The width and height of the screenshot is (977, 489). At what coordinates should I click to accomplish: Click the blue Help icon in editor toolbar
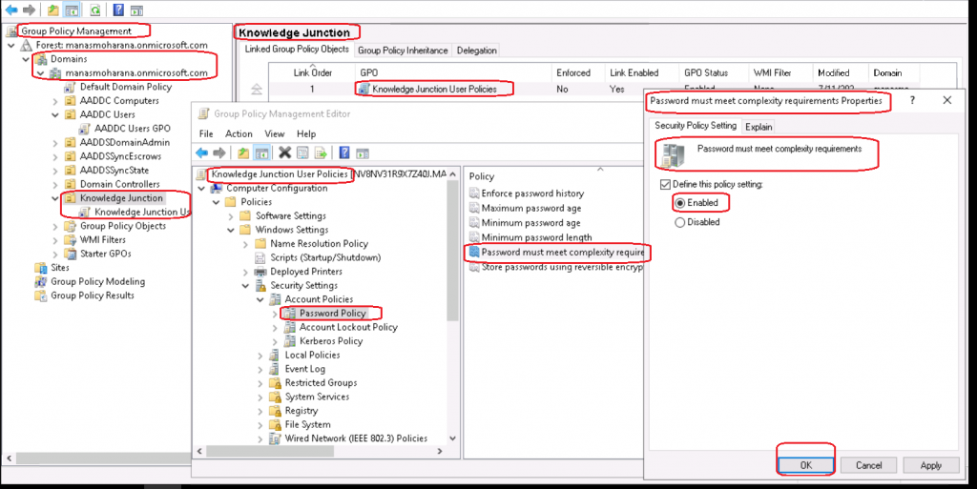343,153
